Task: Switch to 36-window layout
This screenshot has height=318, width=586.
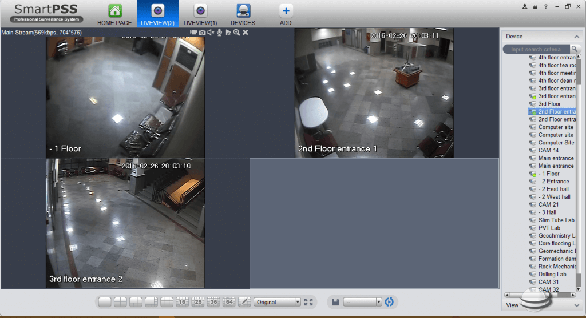Action: [213, 302]
